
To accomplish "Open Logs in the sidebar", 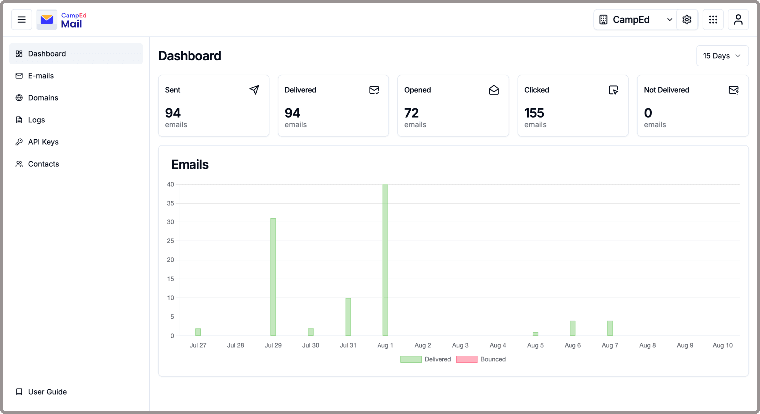I will click(x=76, y=120).
